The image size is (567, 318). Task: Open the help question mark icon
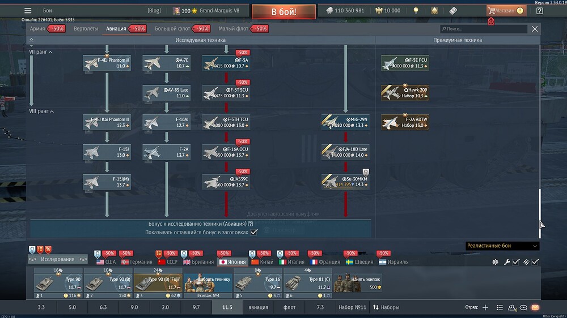tap(539, 10)
